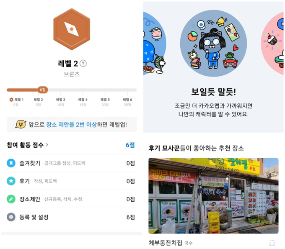This screenshot has height=249, width=285.
Task: Tap the teal 후기 star icon
Action: pyautogui.click(x=11, y=181)
